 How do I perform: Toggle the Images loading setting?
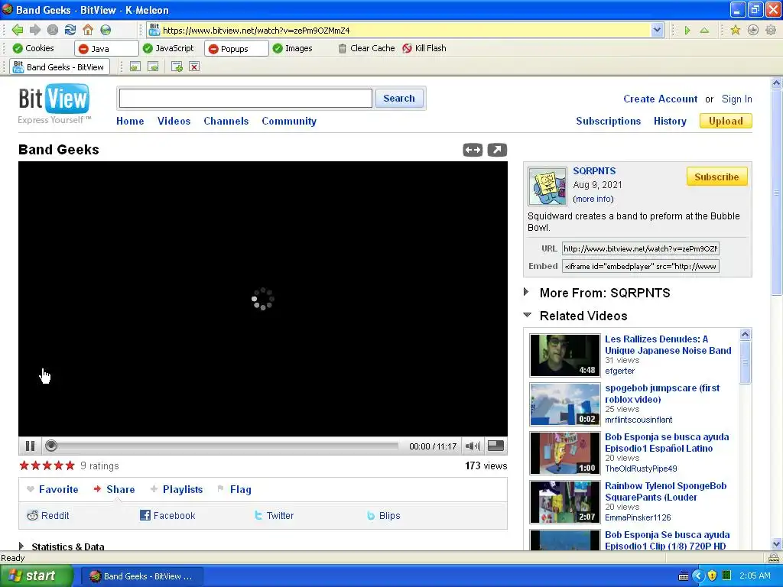(x=293, y=48)
